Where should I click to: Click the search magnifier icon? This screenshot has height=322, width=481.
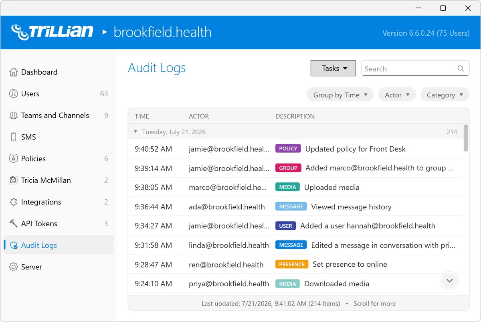(461, 69)
